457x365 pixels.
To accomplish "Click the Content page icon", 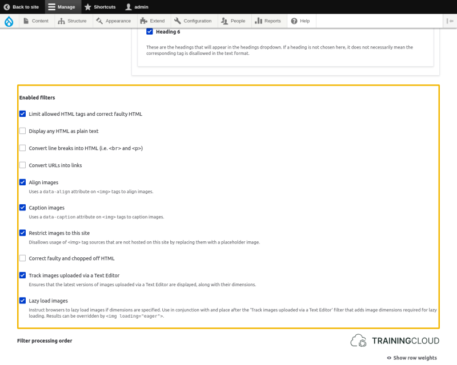I will pyautogui.click(x=26, y=21).
